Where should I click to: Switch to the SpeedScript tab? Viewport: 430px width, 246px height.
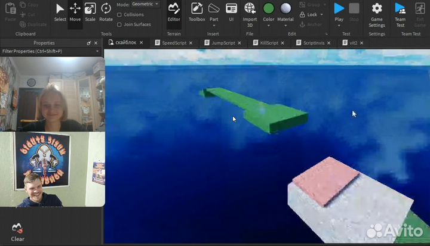pos(174,43)
